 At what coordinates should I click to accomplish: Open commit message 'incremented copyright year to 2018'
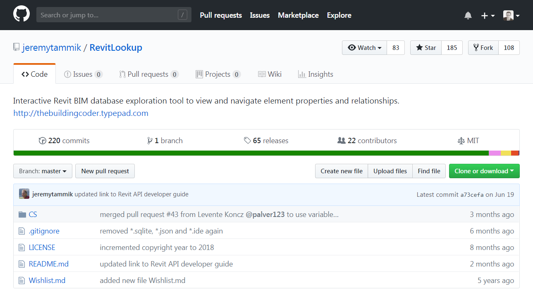coord(157,248)
